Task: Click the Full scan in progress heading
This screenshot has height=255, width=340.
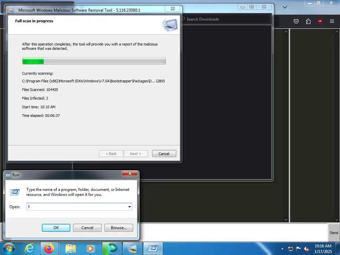Action: (34, 21)
